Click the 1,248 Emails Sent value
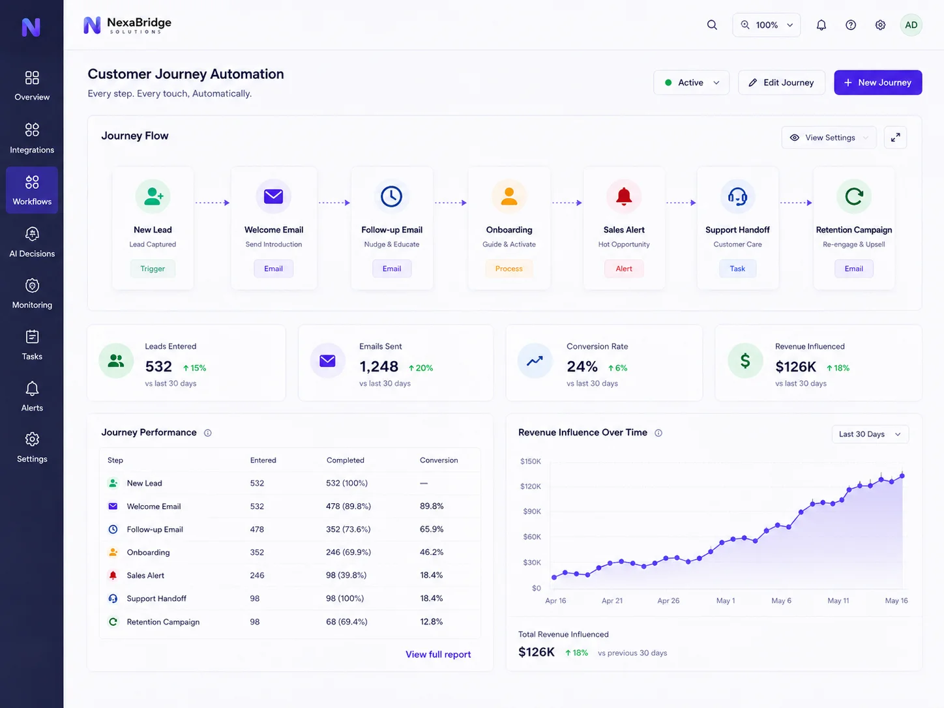The width and height of the screenshot is (944, 708). click(379, 367)
